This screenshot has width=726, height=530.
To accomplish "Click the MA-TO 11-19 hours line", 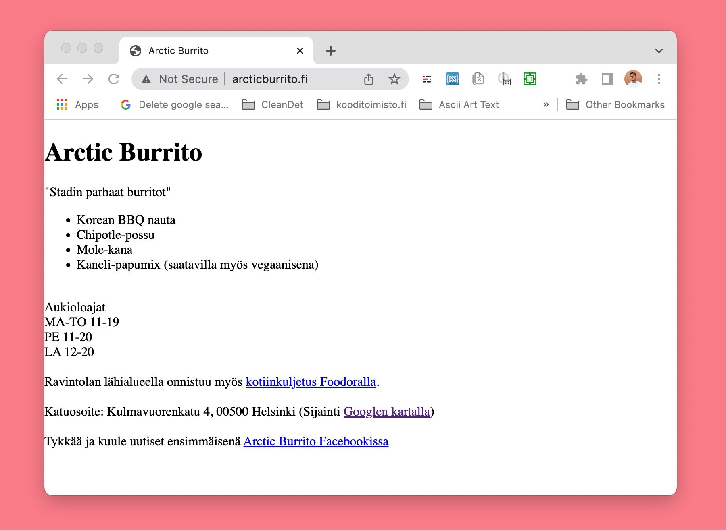I will (x=82, y=322).
